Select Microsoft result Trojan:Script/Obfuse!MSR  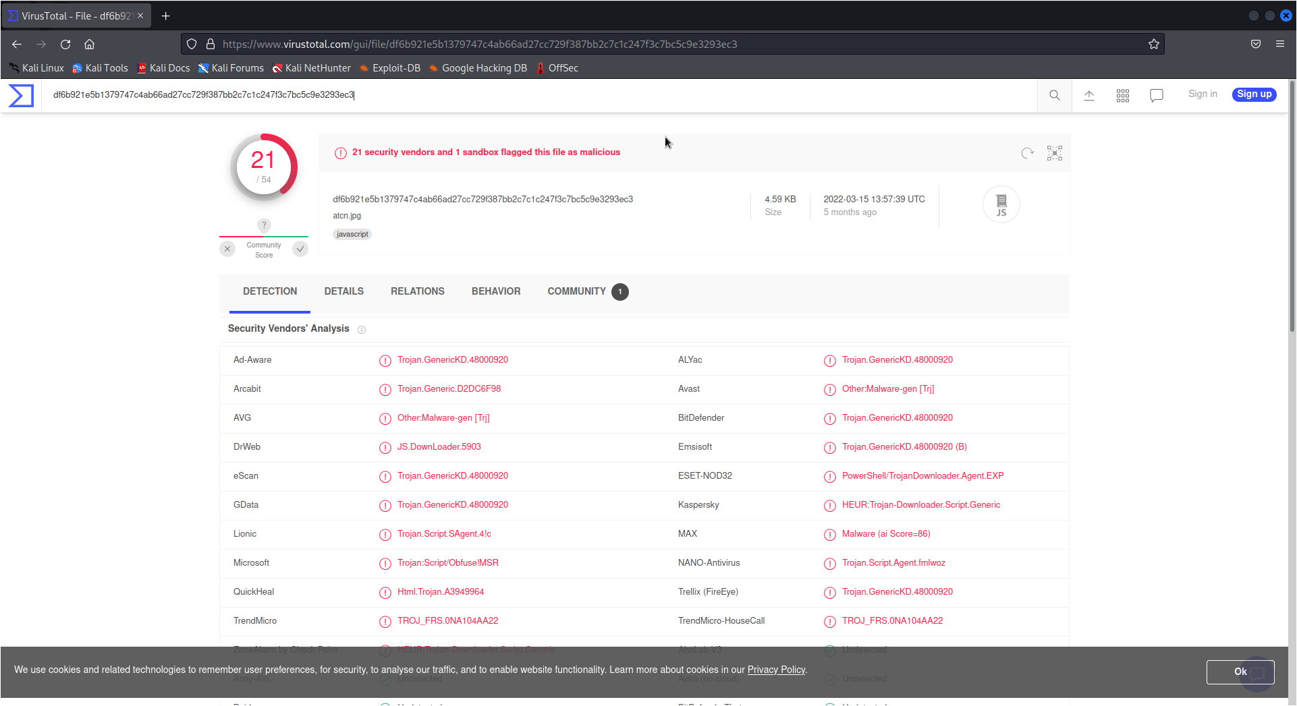point(448,563)
